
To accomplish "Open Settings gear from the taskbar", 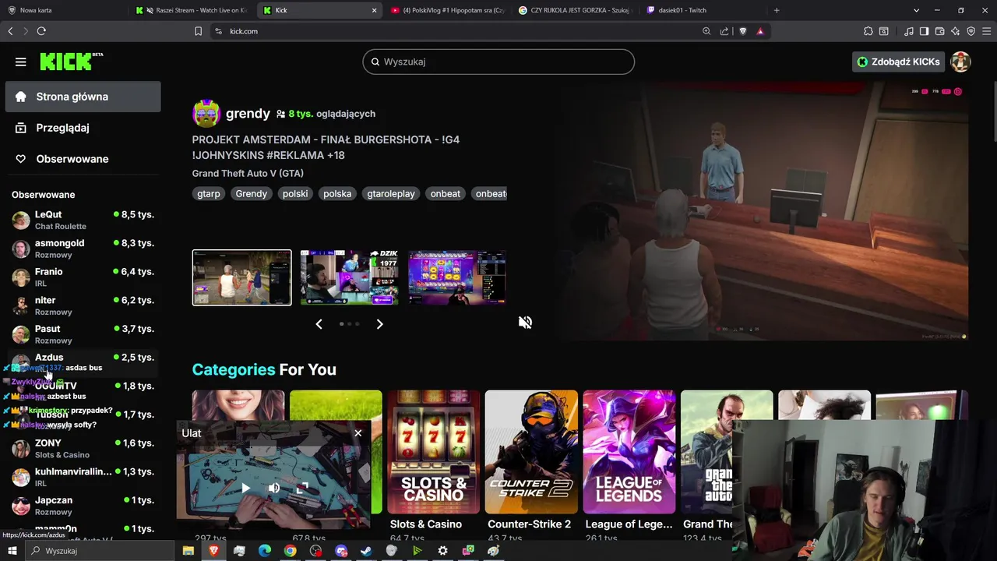I will [442, 551].
